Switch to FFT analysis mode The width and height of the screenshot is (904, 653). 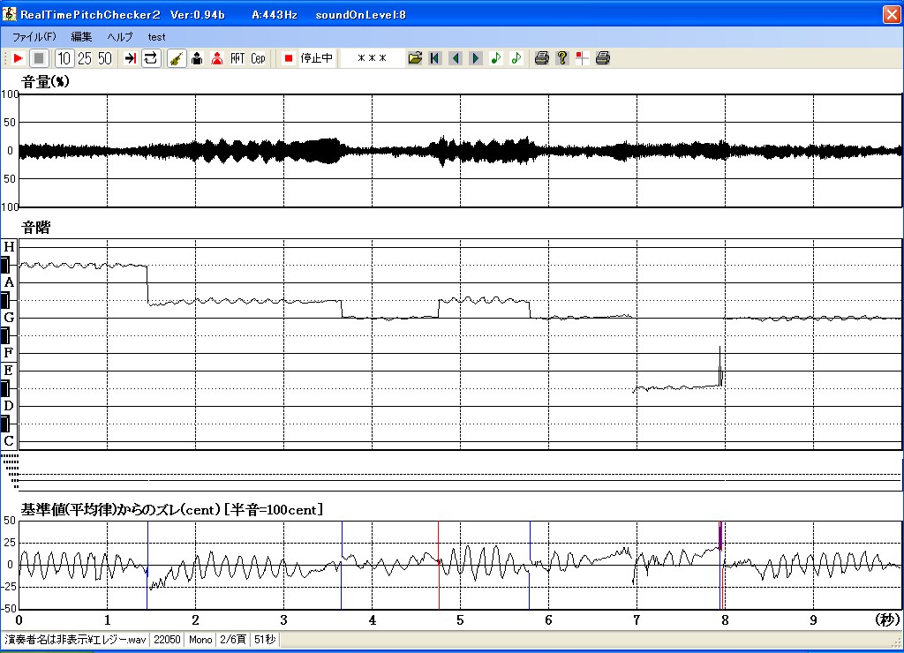pyautogui.click(x=237, y=58)
